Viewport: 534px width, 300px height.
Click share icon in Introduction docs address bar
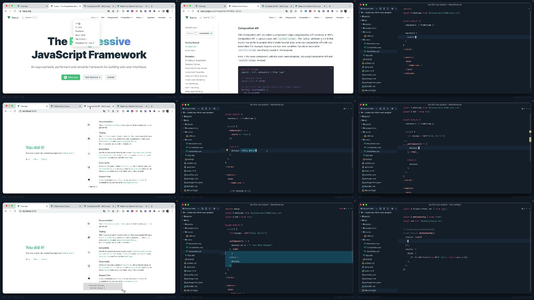click(x=291, y=11)
